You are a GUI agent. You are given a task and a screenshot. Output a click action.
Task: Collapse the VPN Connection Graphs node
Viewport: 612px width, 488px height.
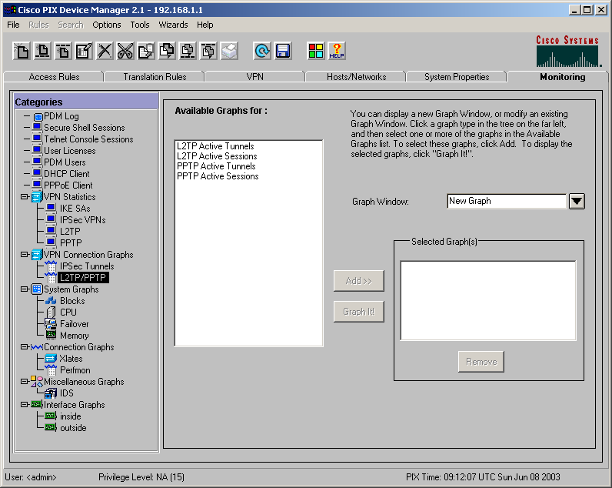pos(25,254)
